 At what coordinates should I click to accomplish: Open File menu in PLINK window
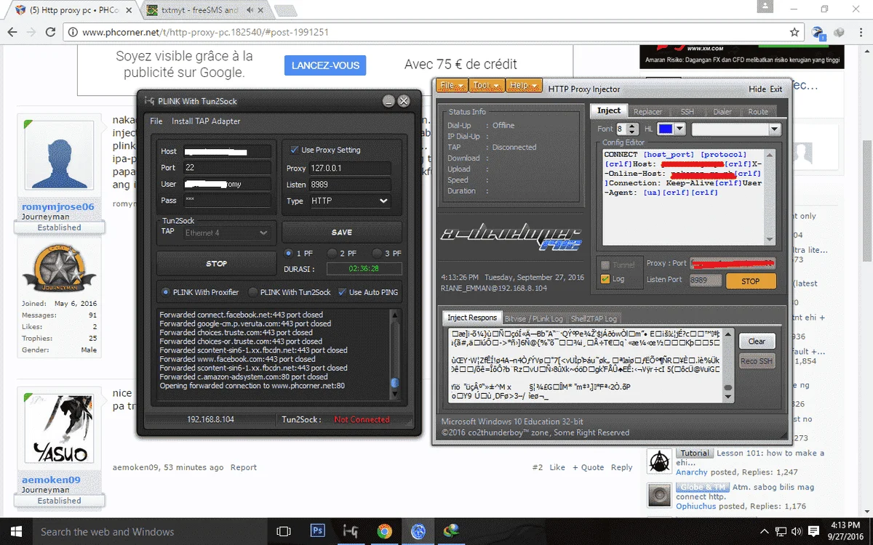coord(156,121)
